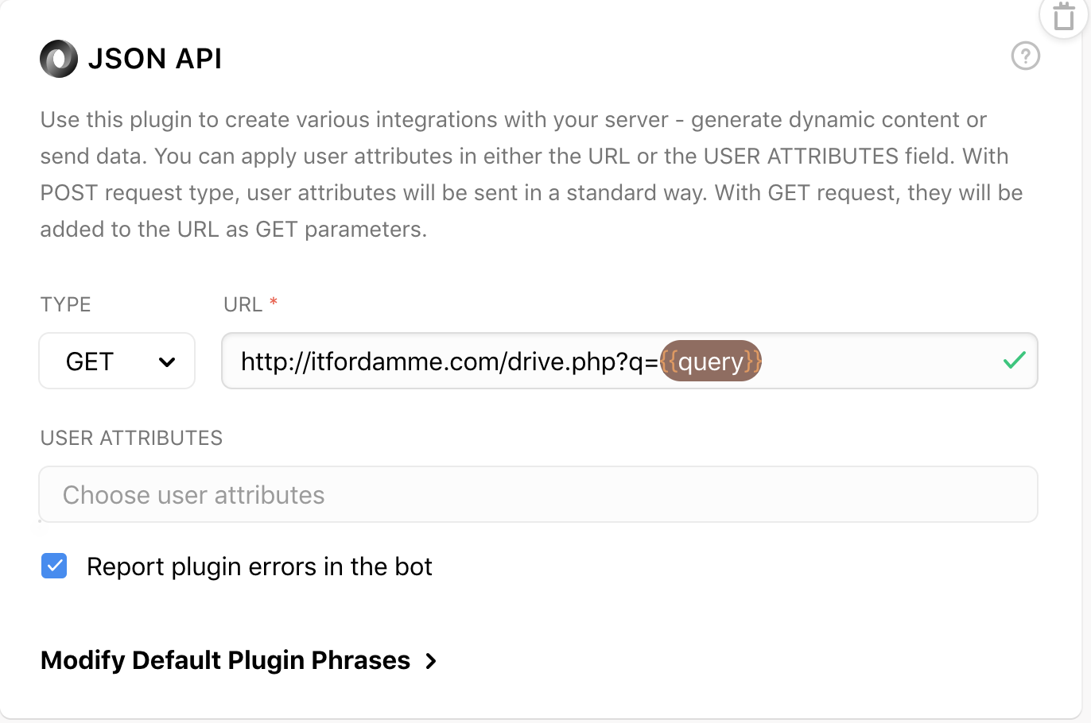Click the chevron arrow in the GET selector

pyautogui.click(x=167, y=362)
